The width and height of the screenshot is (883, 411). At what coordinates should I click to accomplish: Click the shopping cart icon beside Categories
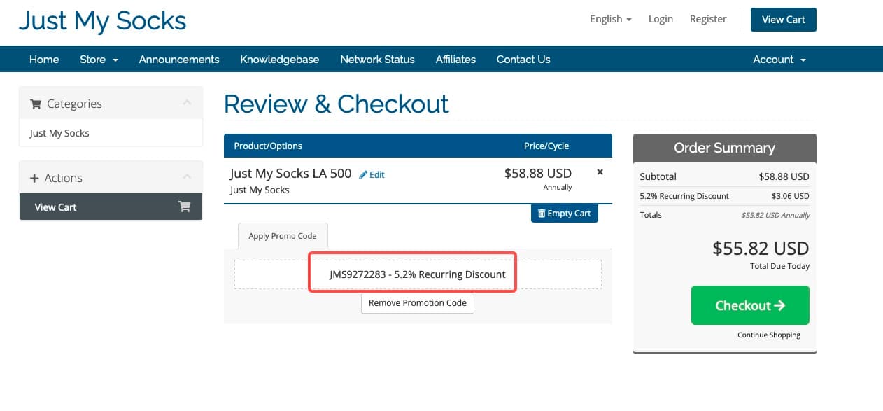(x=36, y=104)
